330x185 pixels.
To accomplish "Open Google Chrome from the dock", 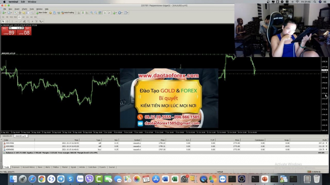I will (42, 179).
